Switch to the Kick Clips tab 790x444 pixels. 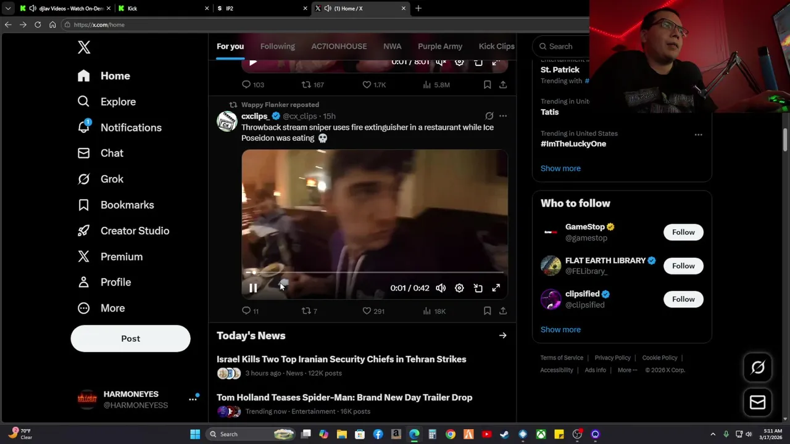[x=496, y=46]
